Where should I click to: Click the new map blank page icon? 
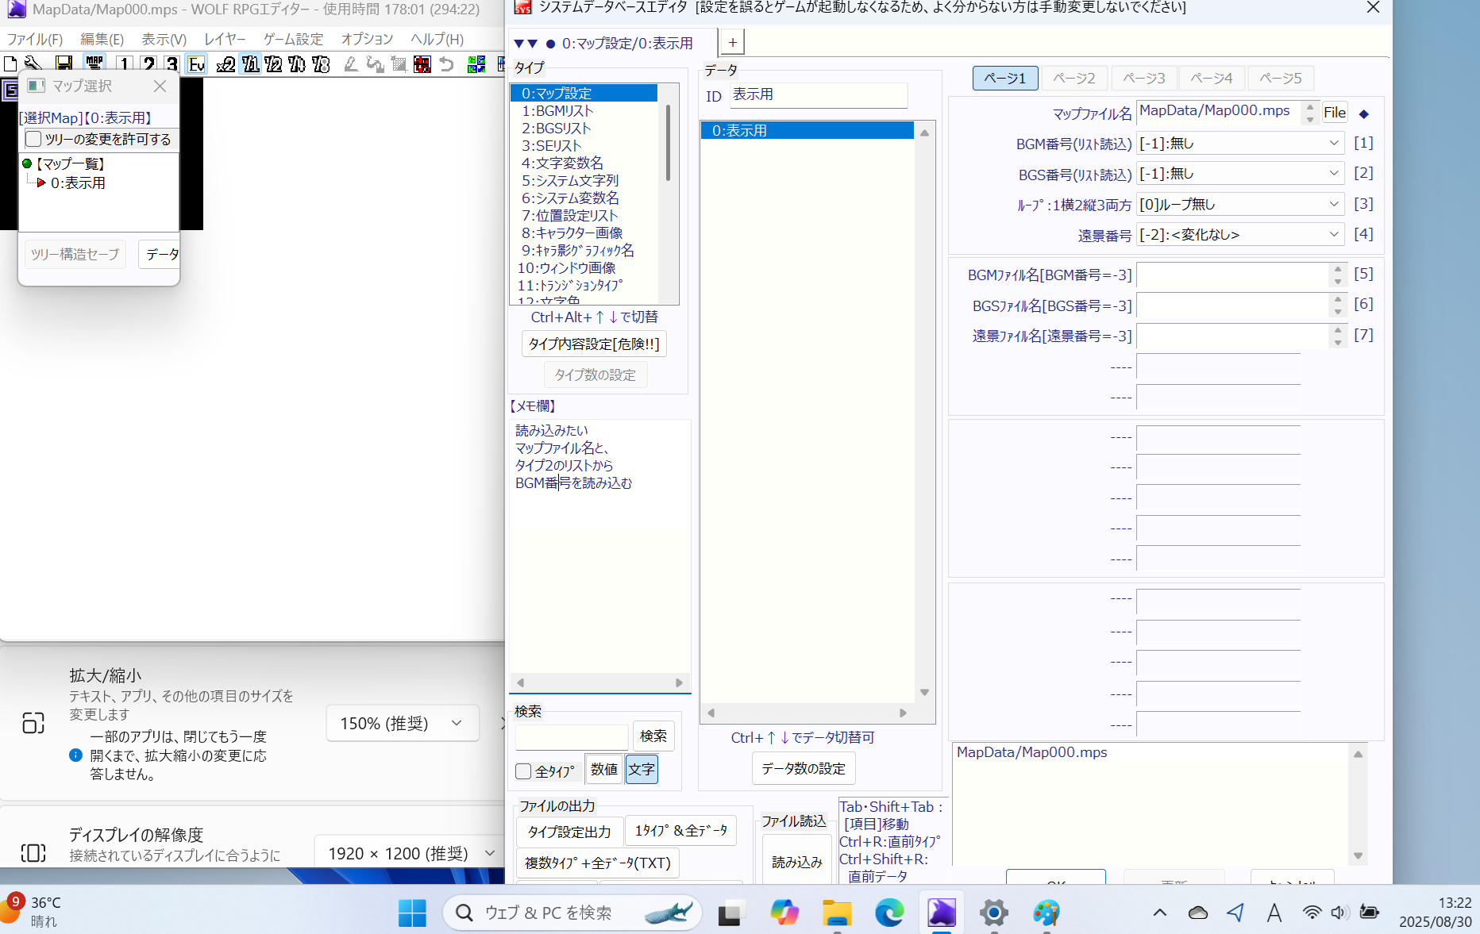[x=10, y=64]
